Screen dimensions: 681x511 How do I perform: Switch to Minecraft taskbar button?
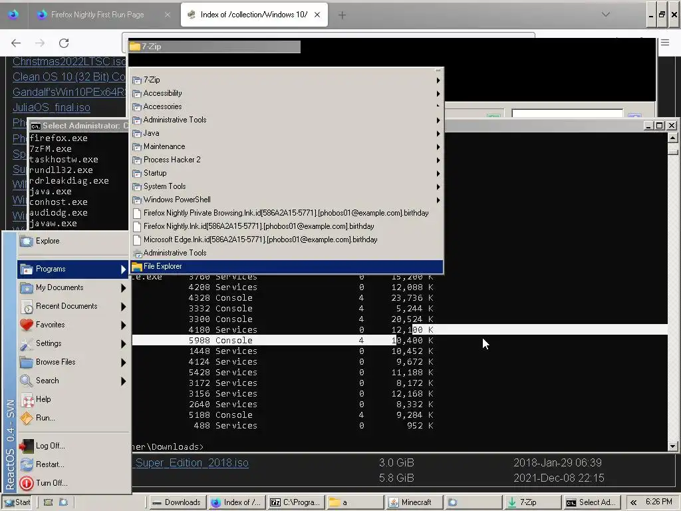click(x=414, y=502)
